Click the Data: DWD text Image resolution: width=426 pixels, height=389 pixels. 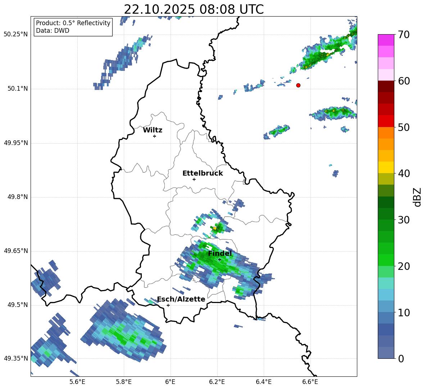[x=53, y=31]
